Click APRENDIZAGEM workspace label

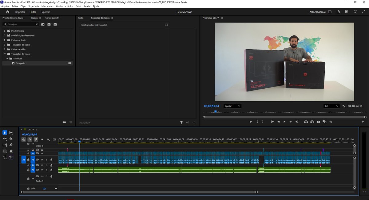pyautogui.click(x=318, y=12)
